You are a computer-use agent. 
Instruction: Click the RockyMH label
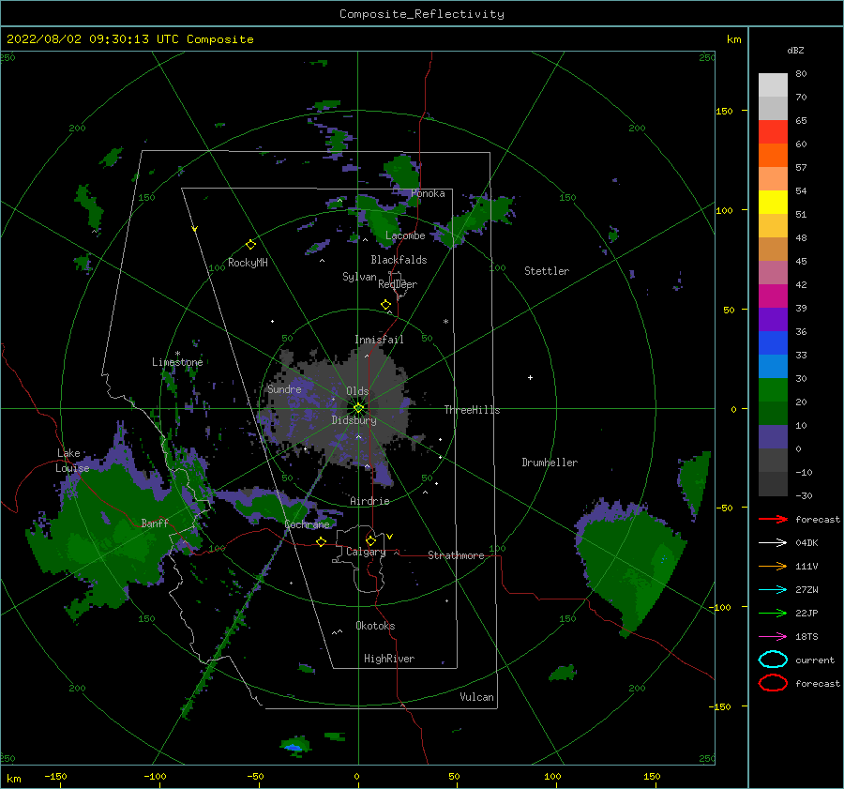point(248,263)
